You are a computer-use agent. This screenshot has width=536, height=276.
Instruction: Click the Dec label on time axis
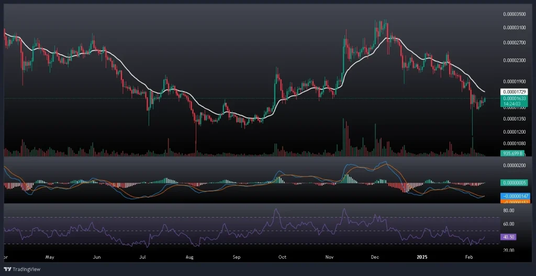click(374, 257)
